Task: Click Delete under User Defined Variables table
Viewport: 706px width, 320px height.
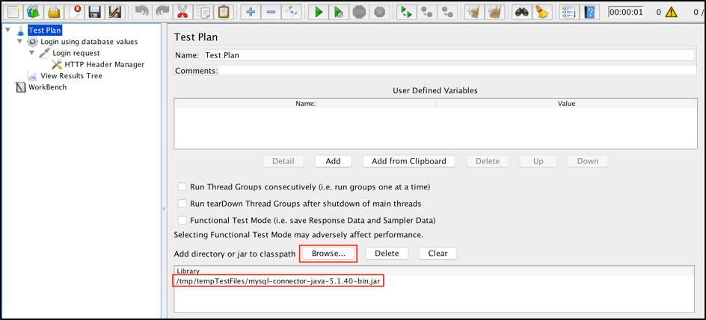Action: [x=488, y=161]
